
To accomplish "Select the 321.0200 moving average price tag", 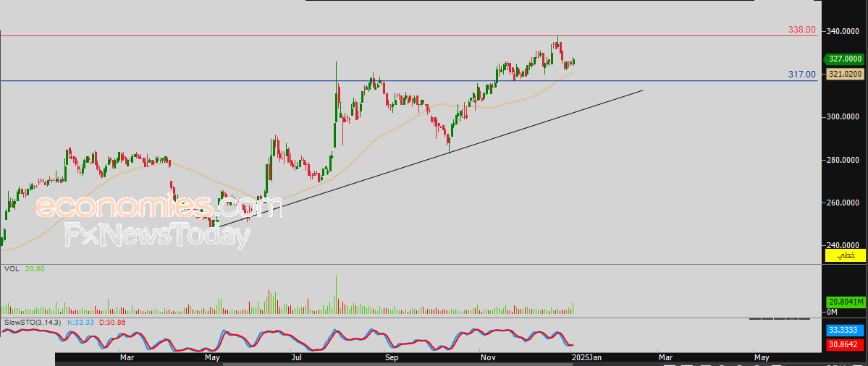I will (x=844, y=74).
